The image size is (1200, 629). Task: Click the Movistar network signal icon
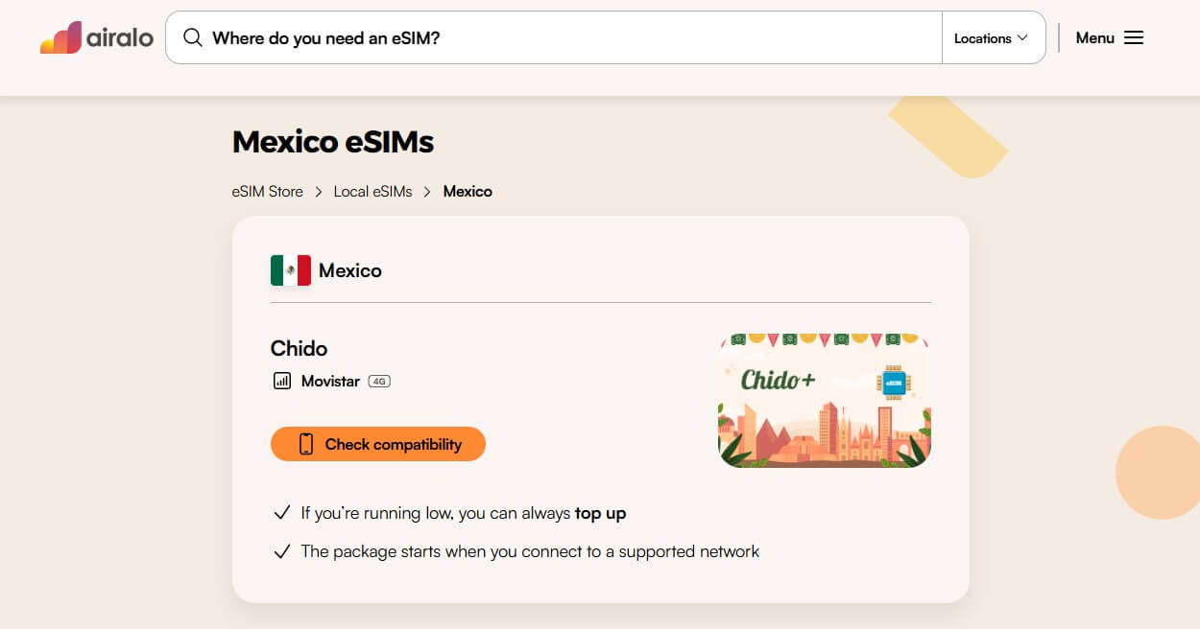click(x=280, y=381)
